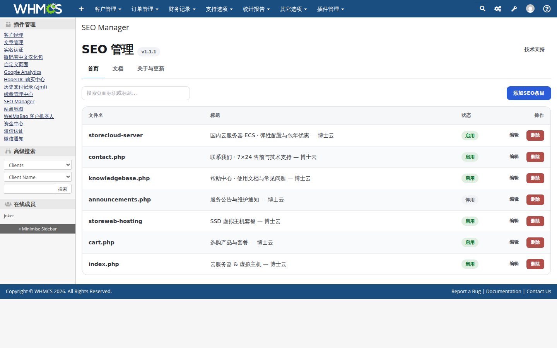The image size is (557, 348).
Task: Click the 停用 status badge for announcements.php
Action: pyautogui.click(x=470, y=200)
